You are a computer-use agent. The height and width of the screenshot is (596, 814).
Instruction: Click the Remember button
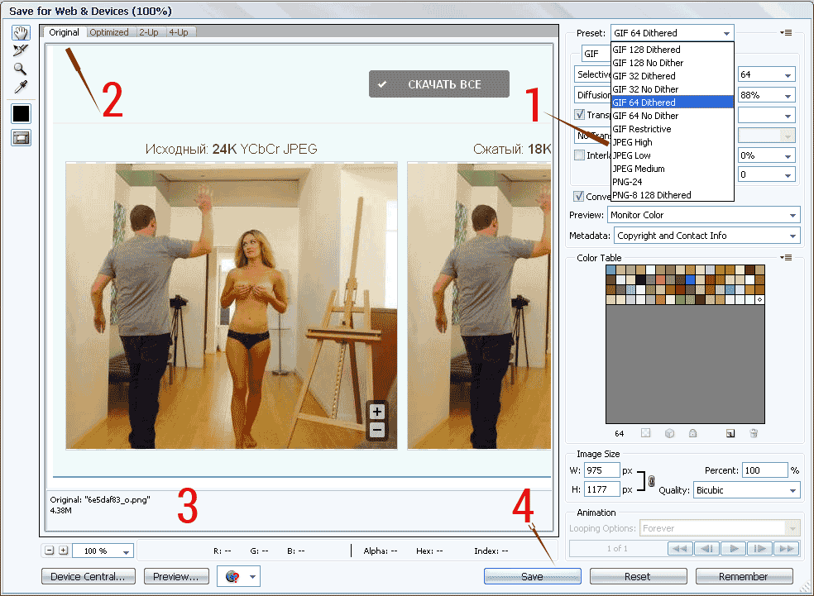click(x=744, y=576)
